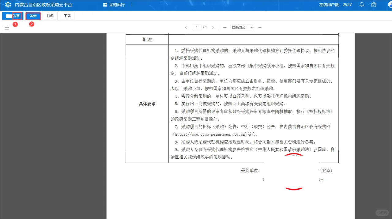Click requirement line starting 4、实行分散采购的

pyautogui.click(x=243, y=96)
